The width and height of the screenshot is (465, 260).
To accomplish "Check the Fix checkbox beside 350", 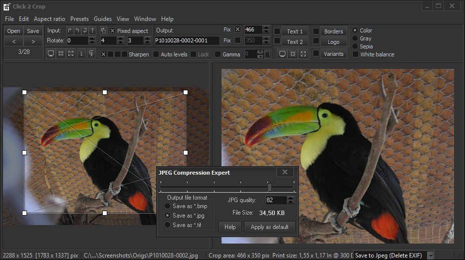I will [237, 40].
